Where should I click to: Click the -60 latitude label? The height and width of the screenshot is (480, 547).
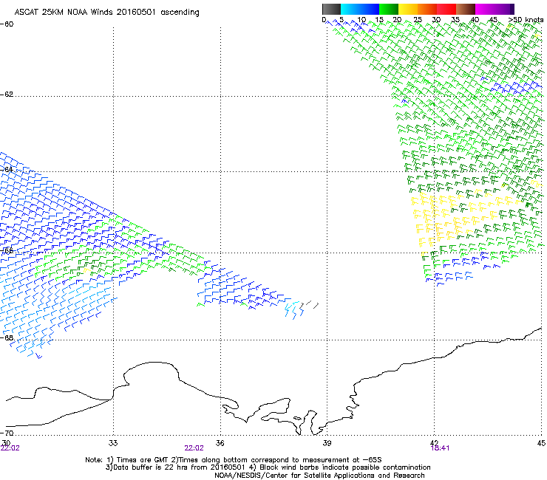[7, 24]
